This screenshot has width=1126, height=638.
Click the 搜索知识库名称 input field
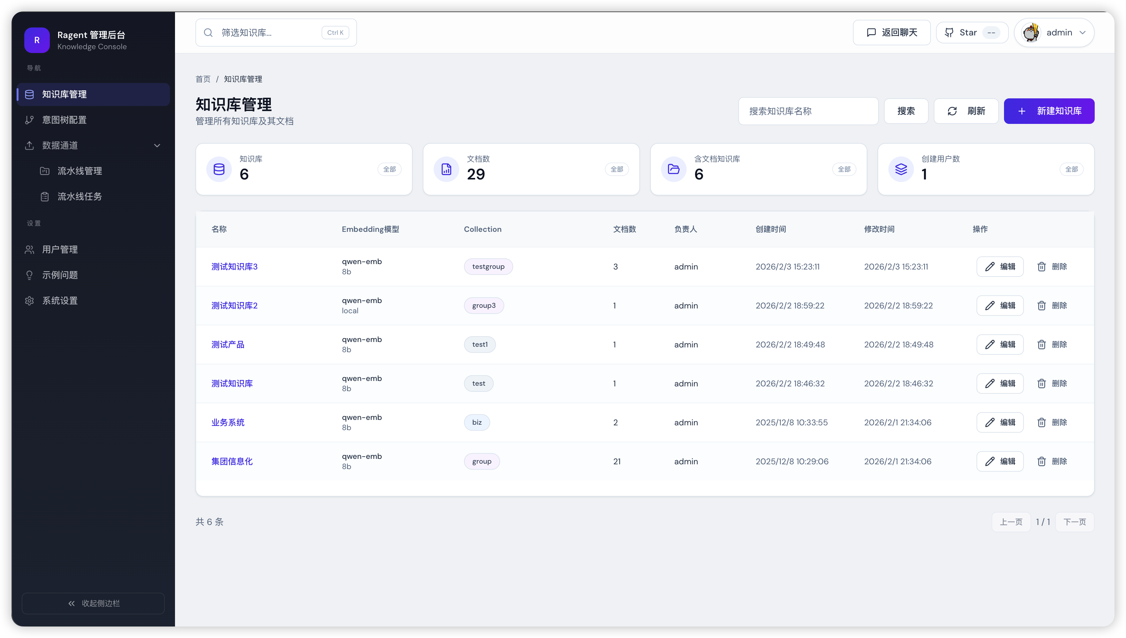click(808, 111)
